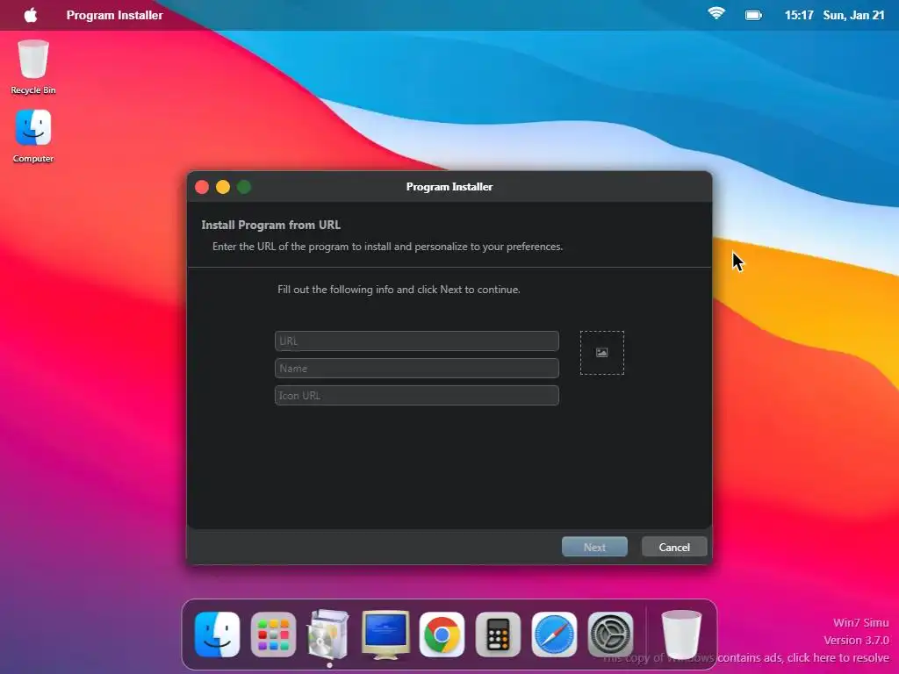899x674 pixels.
Task: Open the Apple menu
Action: (31, 15)
